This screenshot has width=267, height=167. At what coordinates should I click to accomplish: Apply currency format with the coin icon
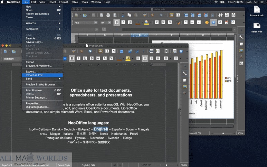[207, 22]
